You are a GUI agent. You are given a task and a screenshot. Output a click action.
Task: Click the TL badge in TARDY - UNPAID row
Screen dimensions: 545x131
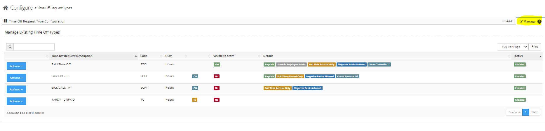195,100
